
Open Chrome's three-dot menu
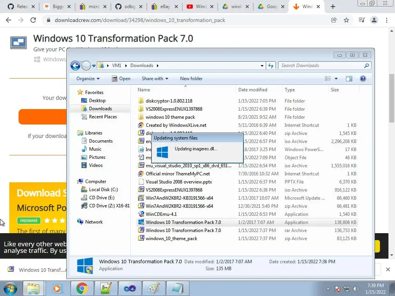click(x=387, y=20)
